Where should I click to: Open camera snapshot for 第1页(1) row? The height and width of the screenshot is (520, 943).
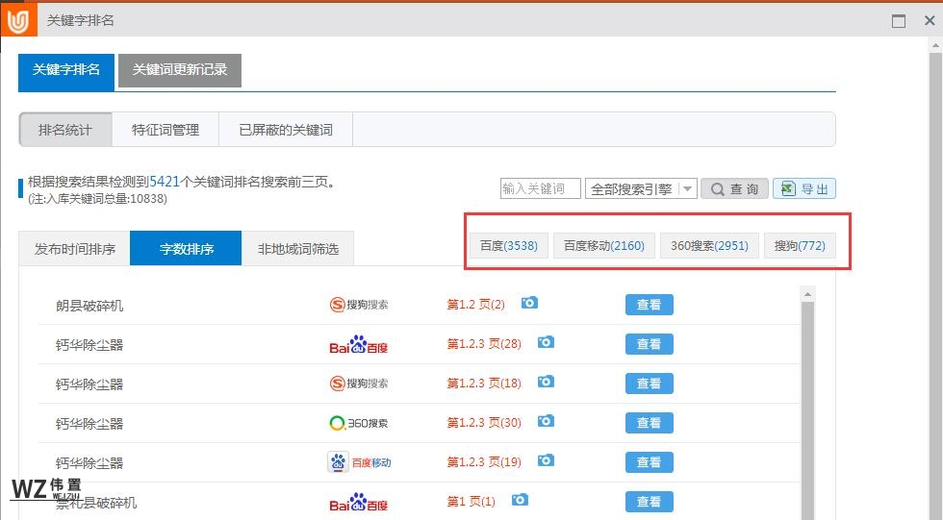(x=520, y=501)
